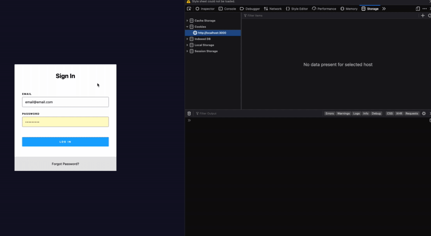
Task: Collapse the Cookies tree node
Action: coord(187,27)
